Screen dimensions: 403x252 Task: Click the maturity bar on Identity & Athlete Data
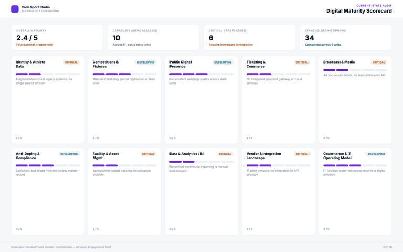pos(48,74)
